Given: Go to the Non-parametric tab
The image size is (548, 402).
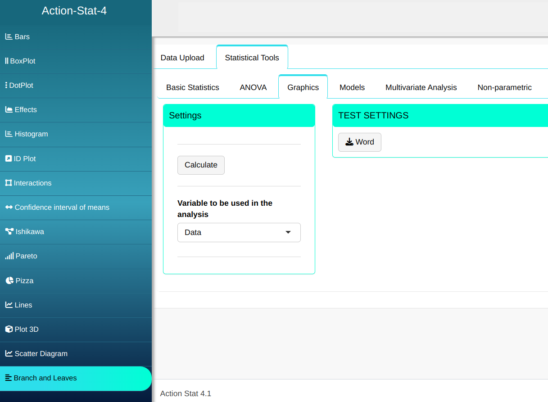Looking at the screenshot, I should 504,87.
